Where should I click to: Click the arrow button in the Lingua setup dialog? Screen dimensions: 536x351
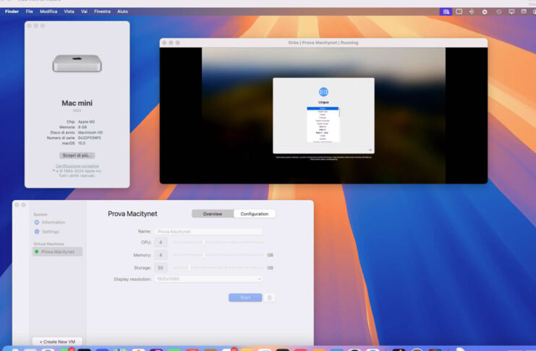click(x=370, y=150)
